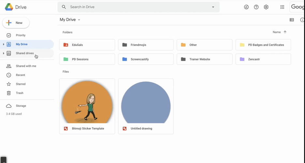Click the red EduGals folder icon
This screenshot has width=305, height=163.
(x=66, y=45)
